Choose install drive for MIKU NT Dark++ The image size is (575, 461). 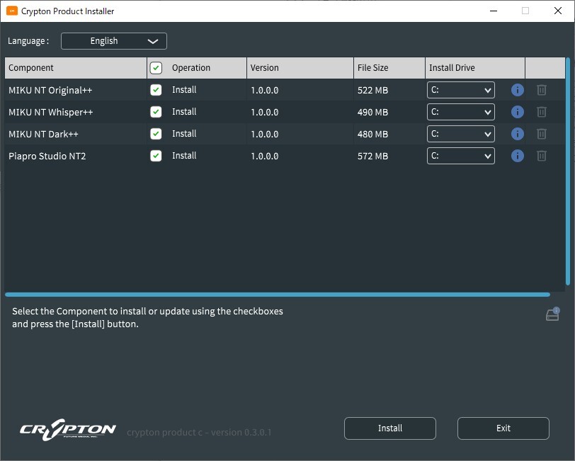[x=460, y=134]
